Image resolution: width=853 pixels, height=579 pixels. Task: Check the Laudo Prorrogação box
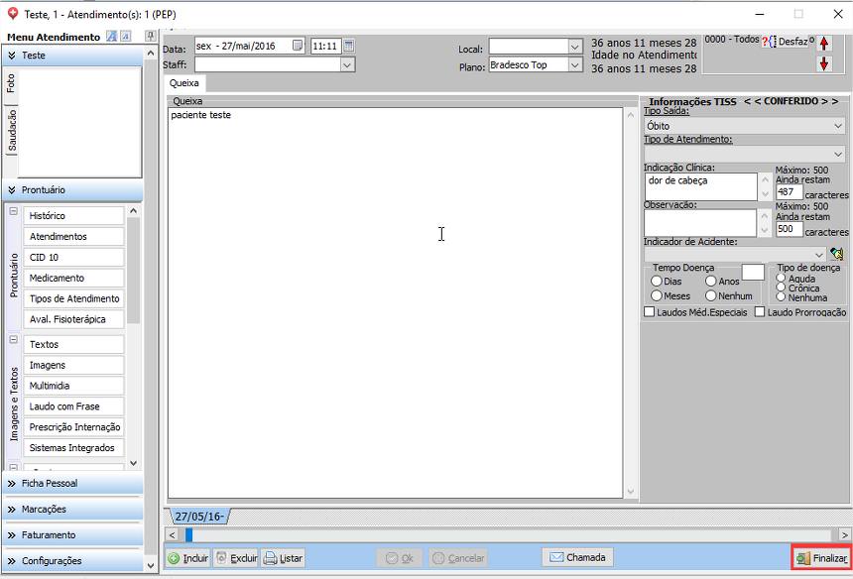(x=760, y=312)
